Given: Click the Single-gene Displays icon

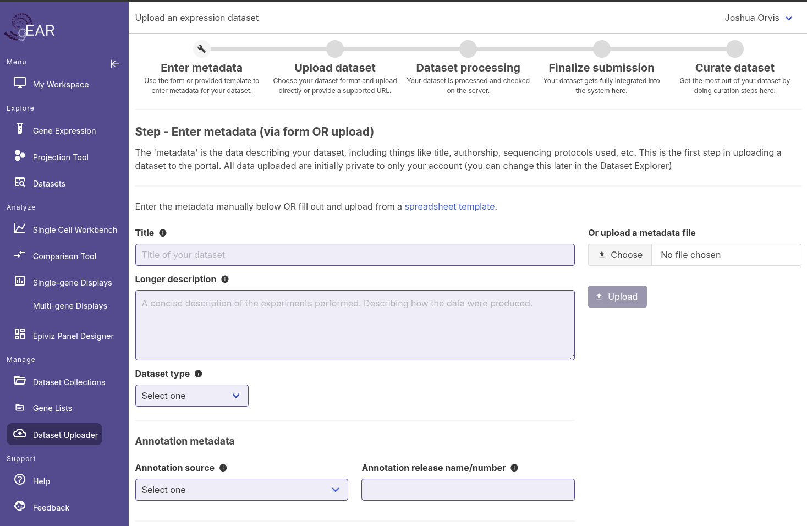Looking at the screenshot, I should coord(20,281).
